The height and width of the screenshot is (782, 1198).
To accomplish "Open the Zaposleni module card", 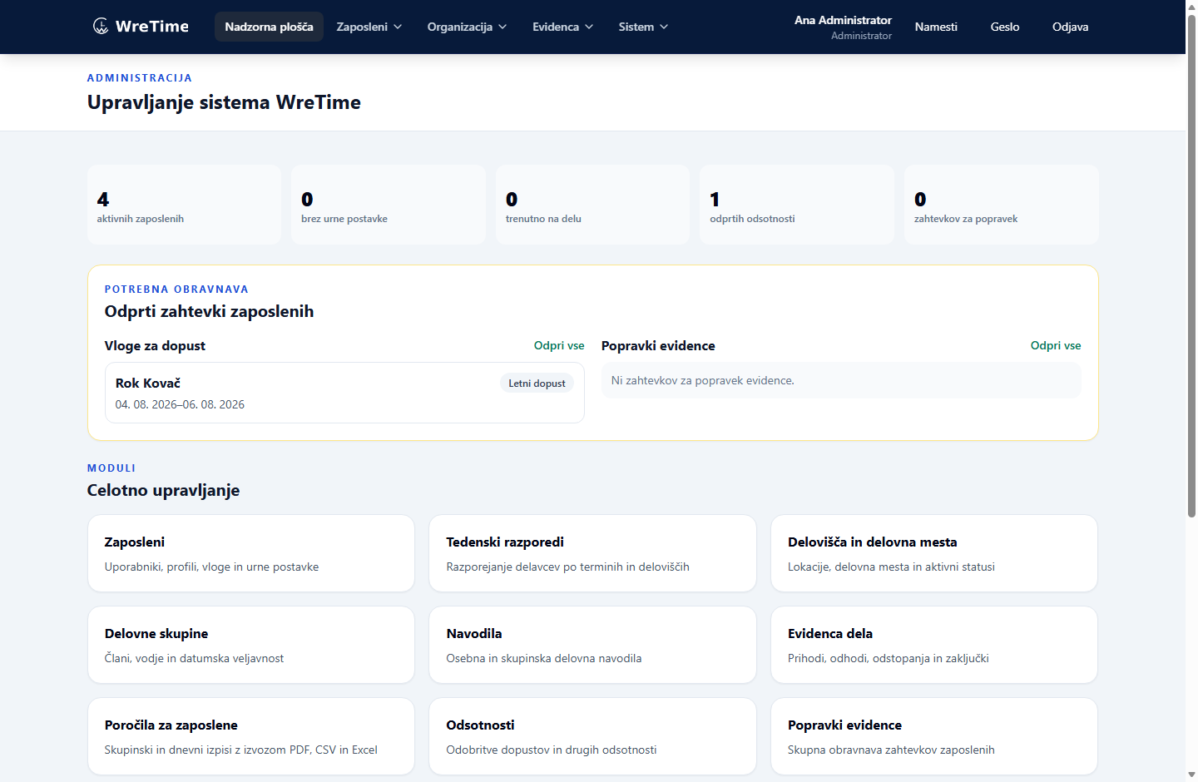I will 251,553.
